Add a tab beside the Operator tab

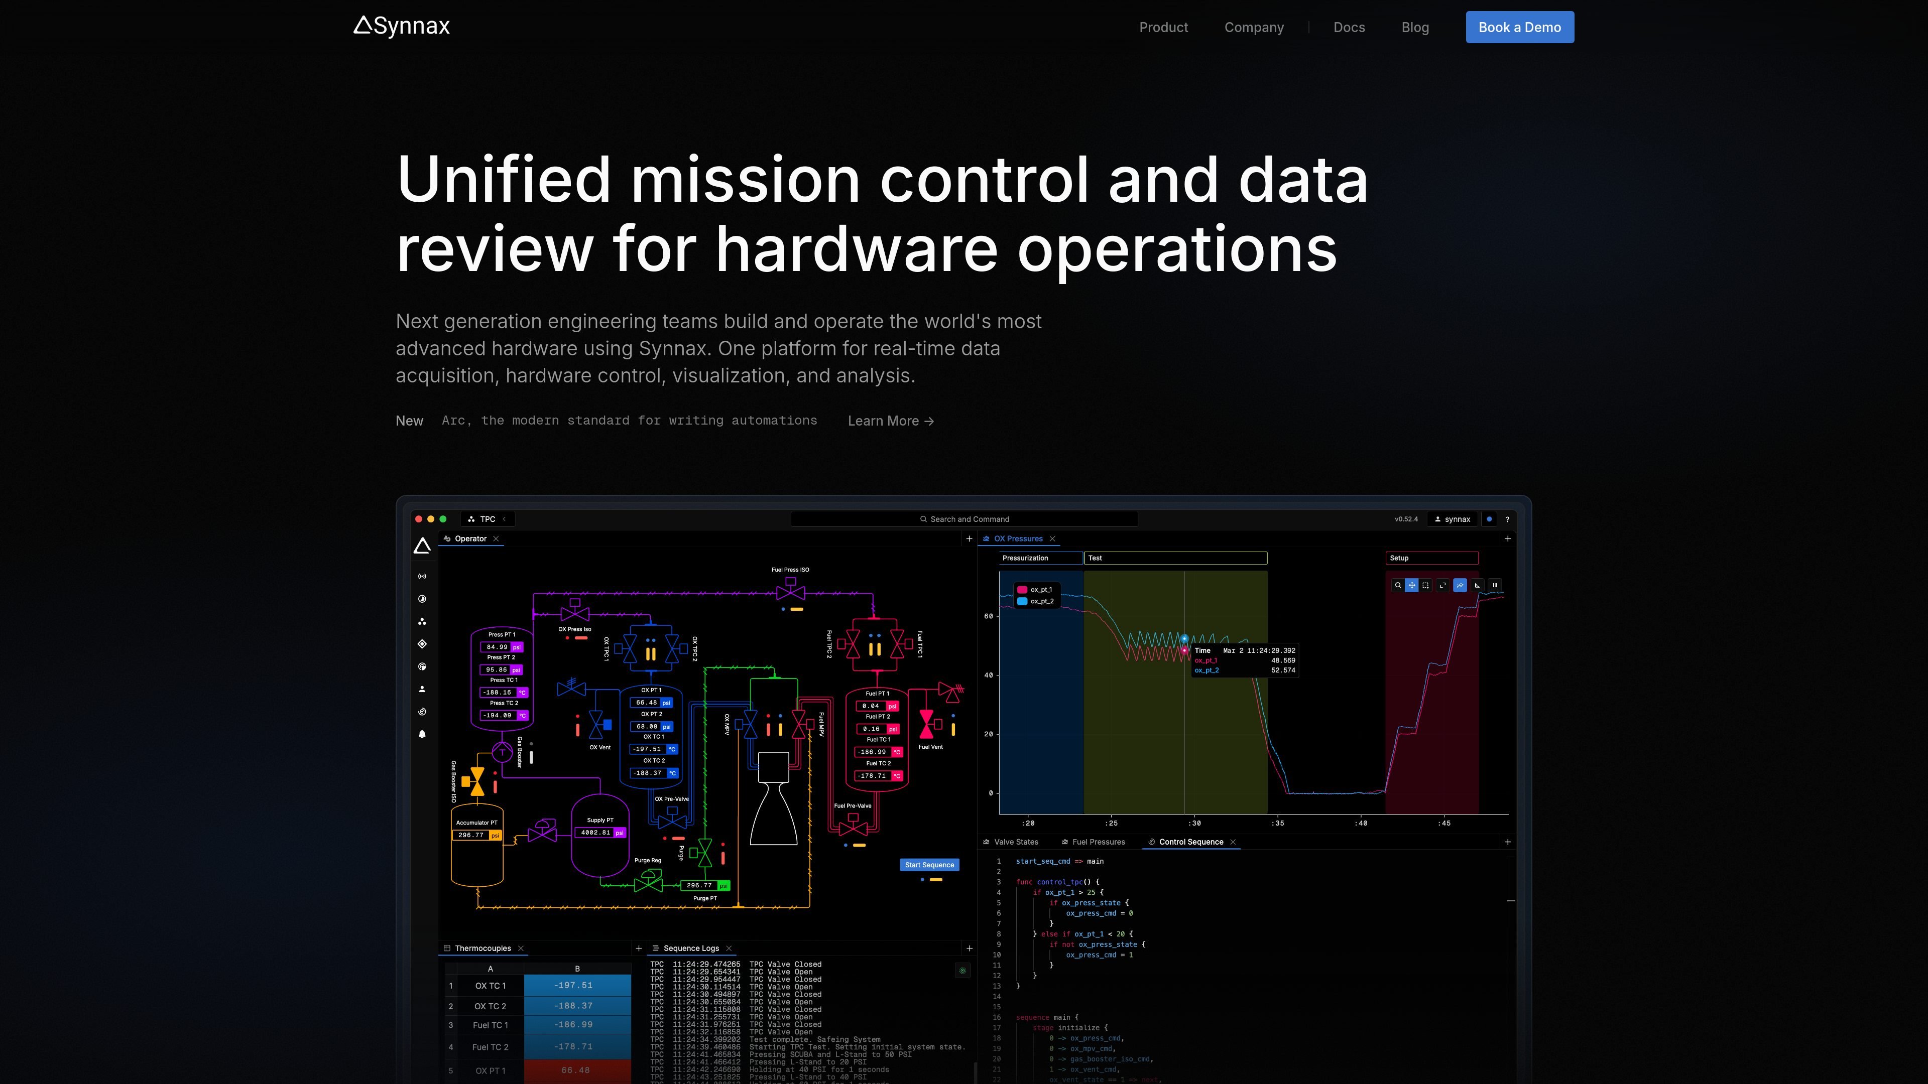pos(969,538)
